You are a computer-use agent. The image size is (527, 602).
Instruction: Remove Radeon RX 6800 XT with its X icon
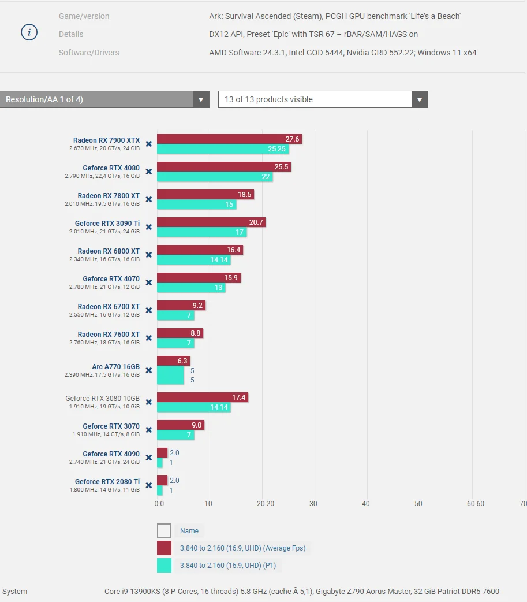point(149,255)
